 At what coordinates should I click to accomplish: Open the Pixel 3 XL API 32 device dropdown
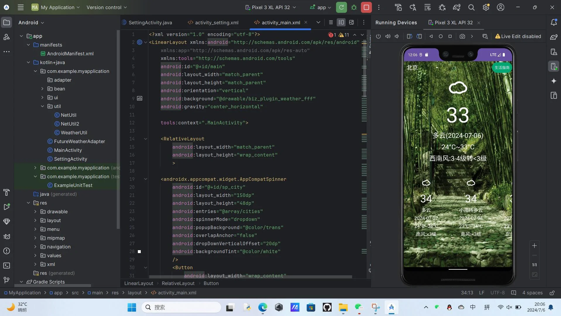(271, 7)
